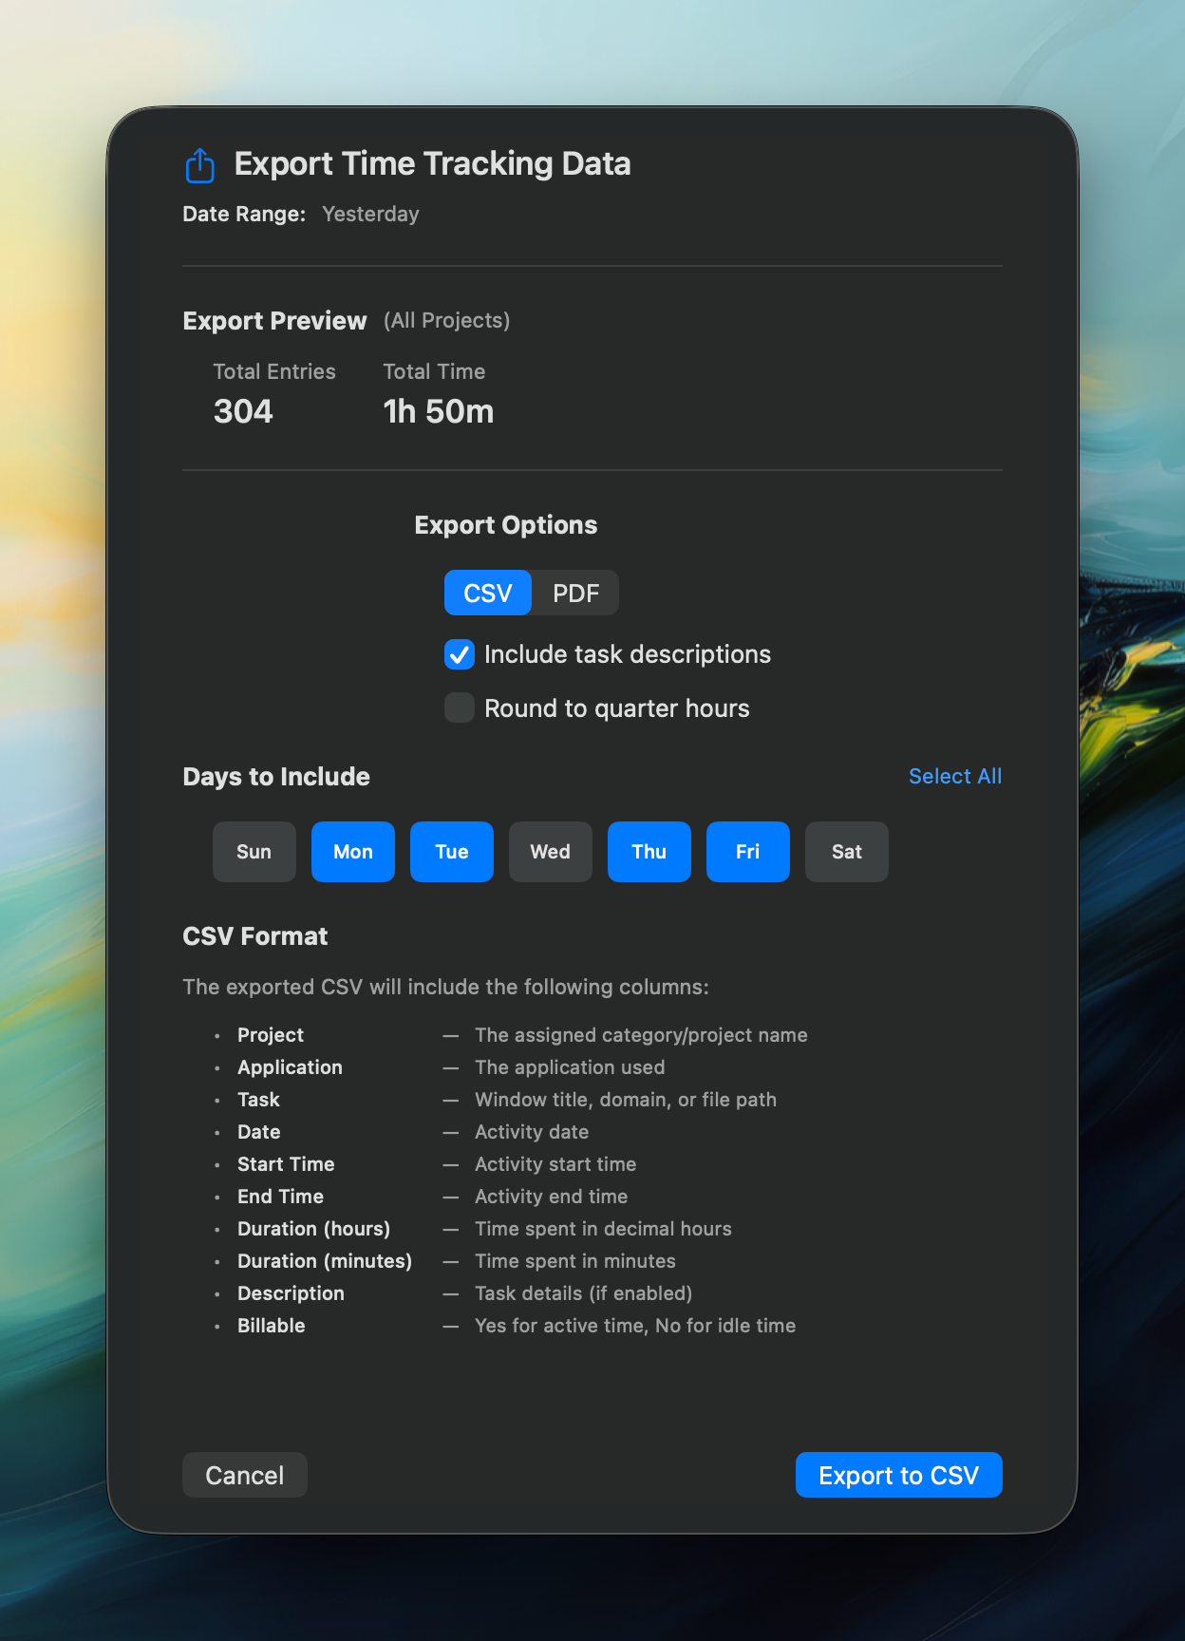This screenshot has height=1641, width=1185.
Task: Click Export to CSV button
Action: click(x=898, y=1475)
